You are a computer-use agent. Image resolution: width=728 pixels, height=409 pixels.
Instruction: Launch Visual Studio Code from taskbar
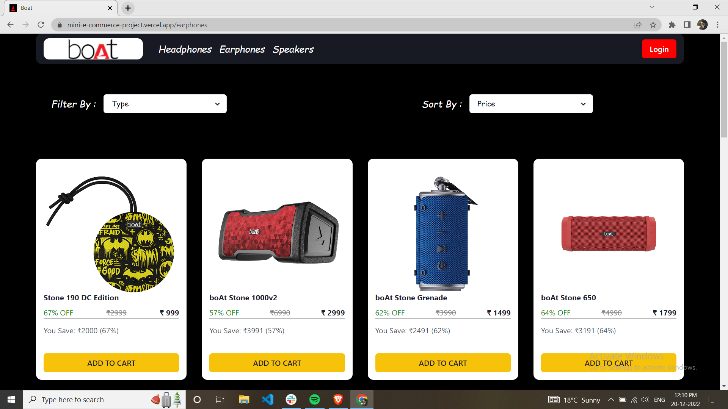point(268,400)
